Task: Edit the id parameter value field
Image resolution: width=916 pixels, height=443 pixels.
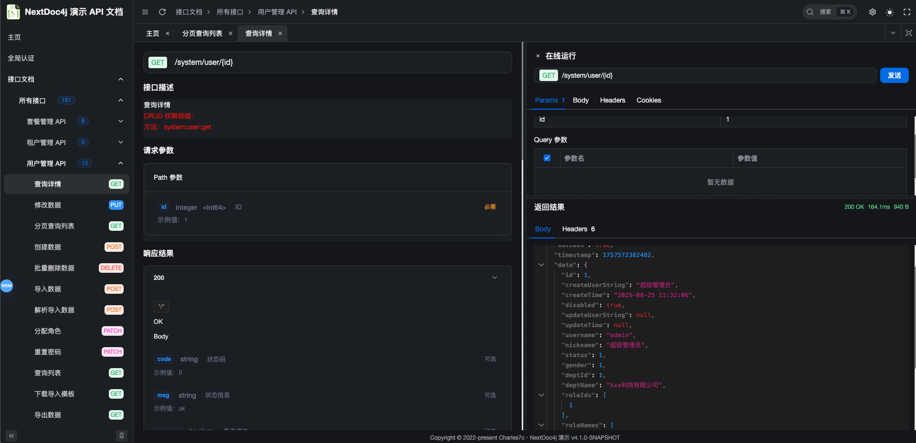Action: pyautogui.click(x=813, y=119)
